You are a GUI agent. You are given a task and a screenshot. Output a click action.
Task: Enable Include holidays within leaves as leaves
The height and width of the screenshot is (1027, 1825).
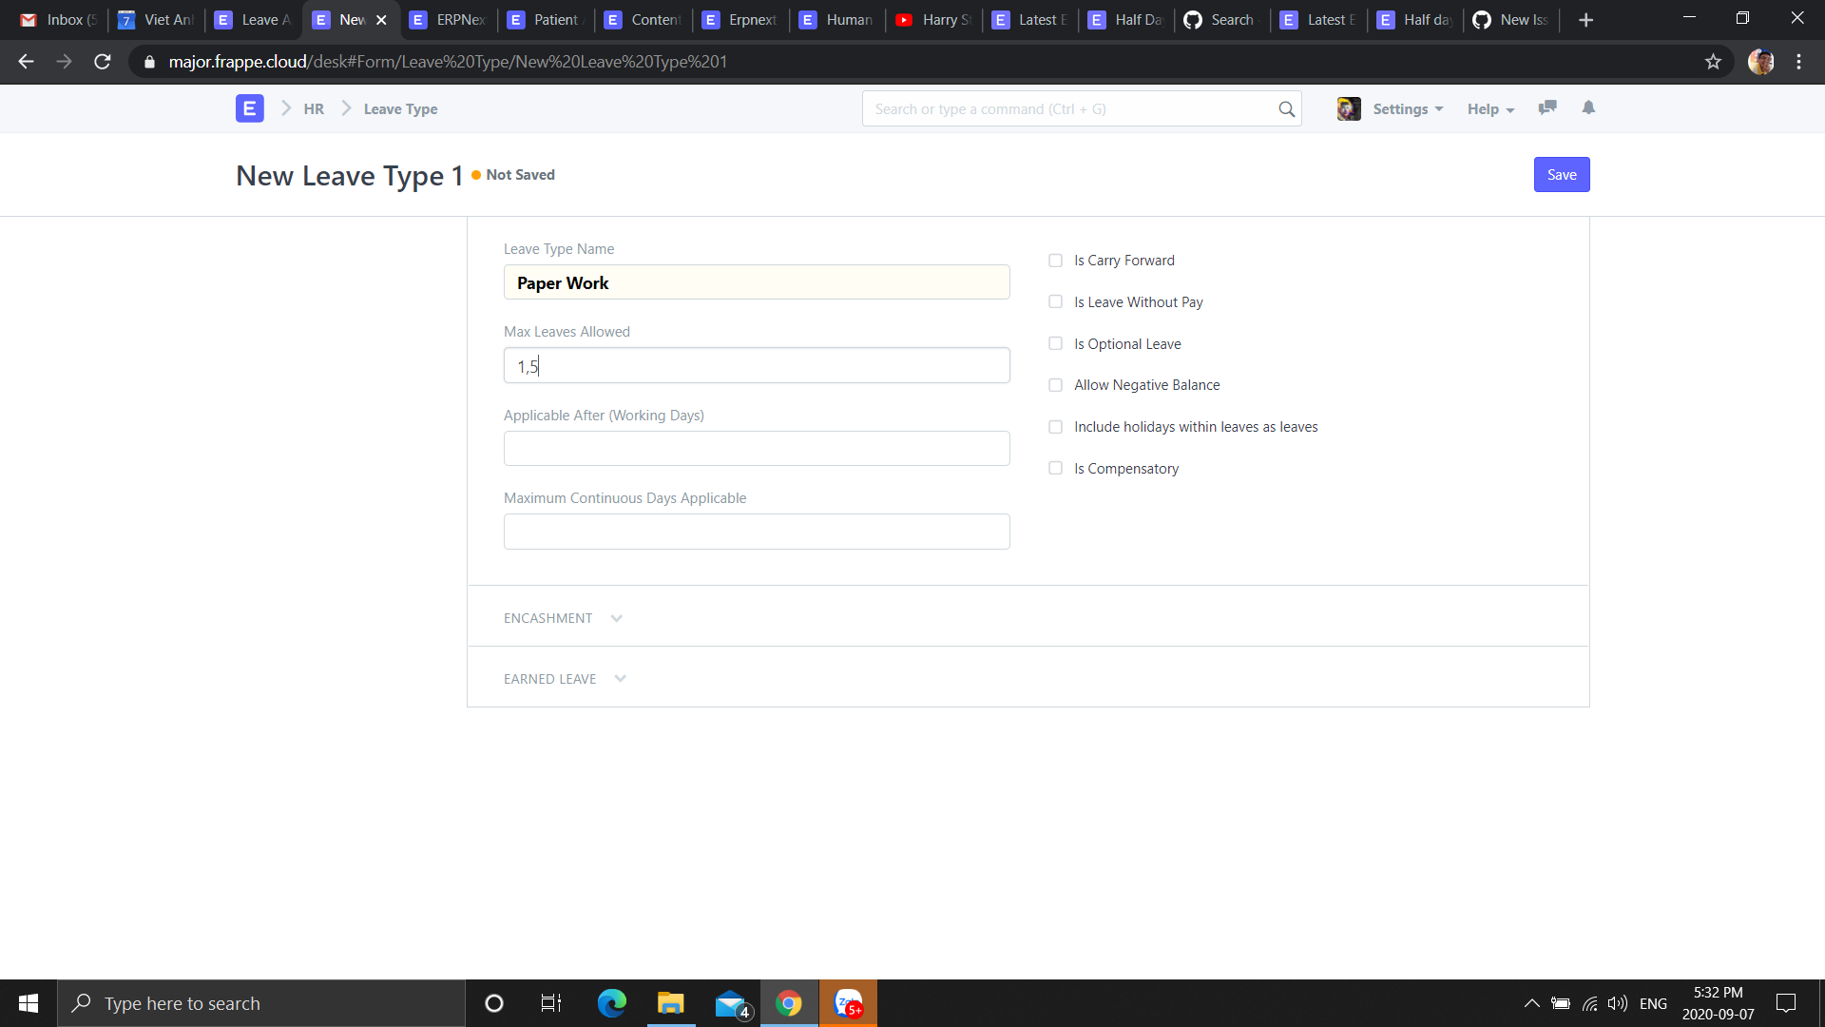1056,427
